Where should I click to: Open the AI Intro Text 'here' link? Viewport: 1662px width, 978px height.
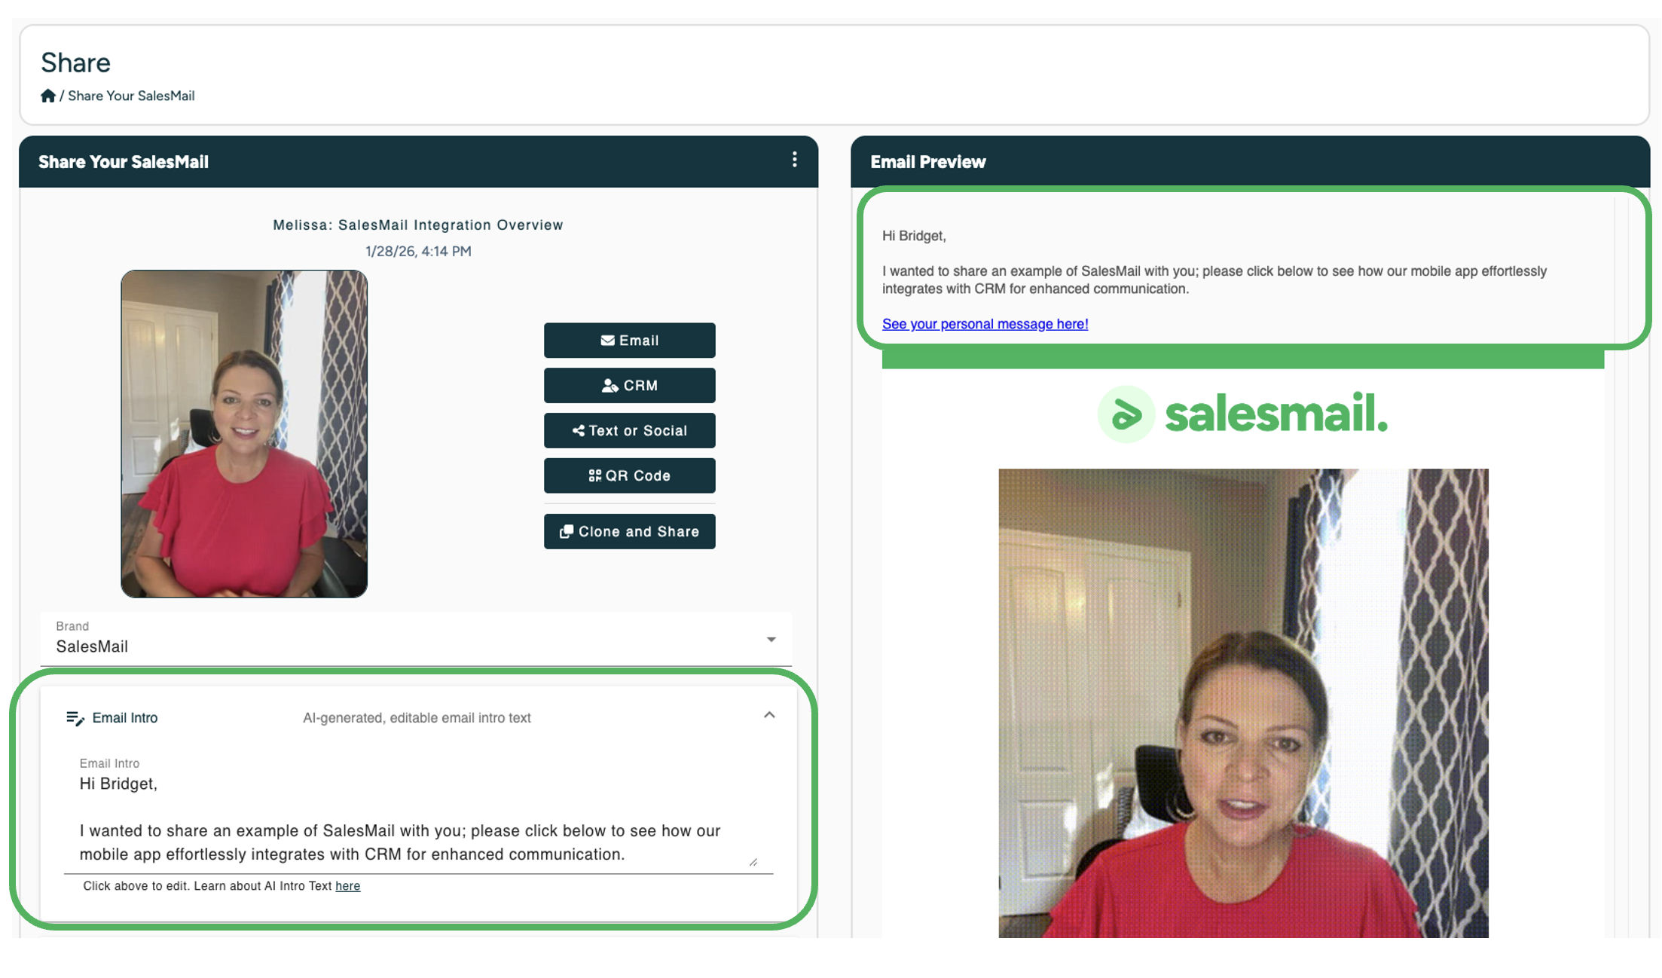click(x=347, y=886)
